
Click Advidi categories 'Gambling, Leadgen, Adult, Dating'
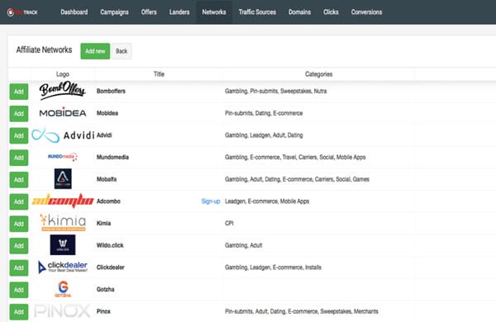coord(264,135)
